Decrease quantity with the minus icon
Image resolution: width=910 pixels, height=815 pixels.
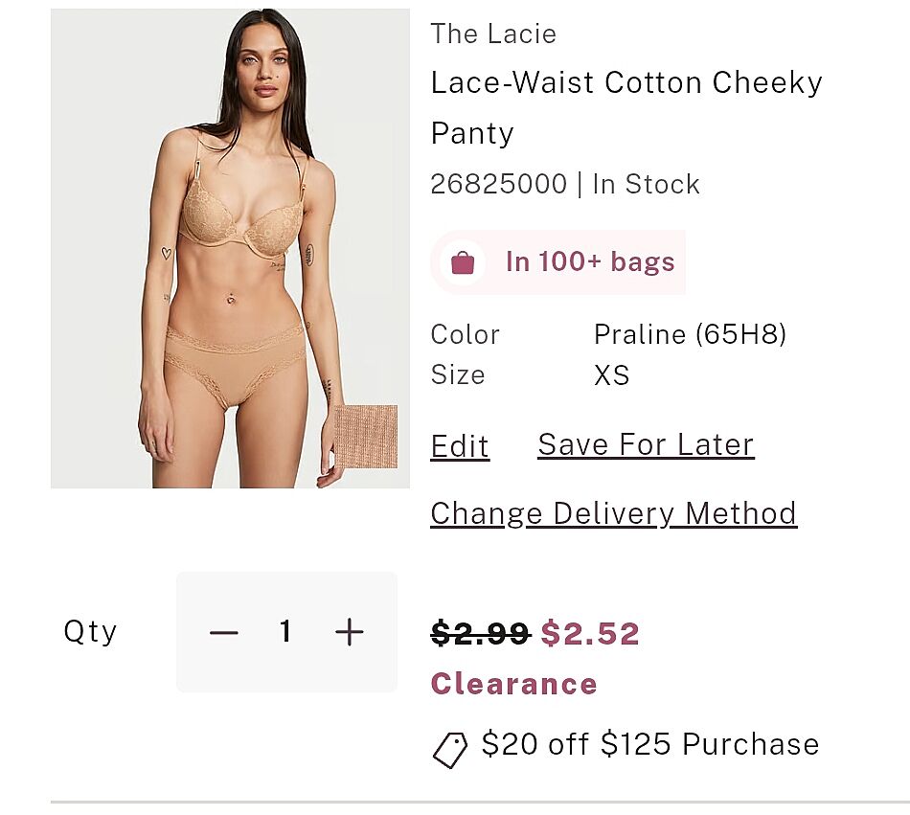tap(223, 632)
